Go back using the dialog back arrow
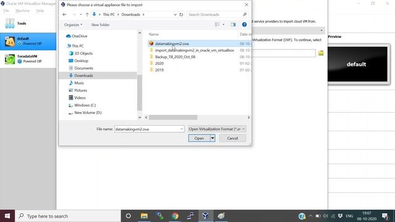This screenshot has height=222, width=395. tap(64, 15)
